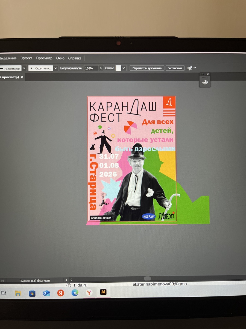
Task: Close the floating color panel
Action: coord(207,74)
